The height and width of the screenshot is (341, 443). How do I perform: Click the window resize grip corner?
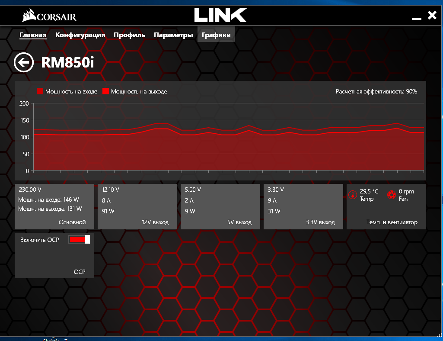440,335
